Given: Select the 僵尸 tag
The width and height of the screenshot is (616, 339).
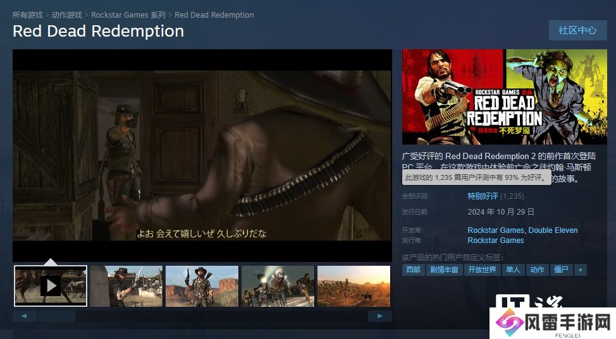Looking at the screenshot, I should (561, 270).
